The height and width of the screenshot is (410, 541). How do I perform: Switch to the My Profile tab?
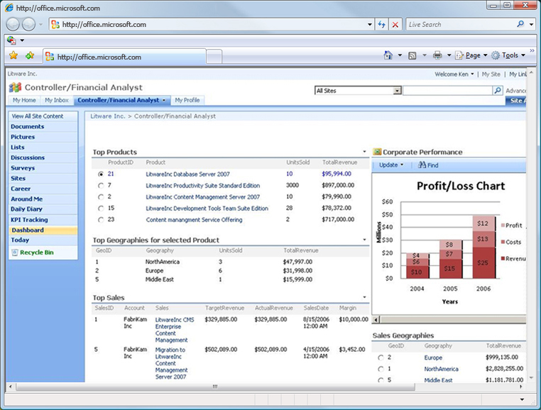(x=187, y=101)
